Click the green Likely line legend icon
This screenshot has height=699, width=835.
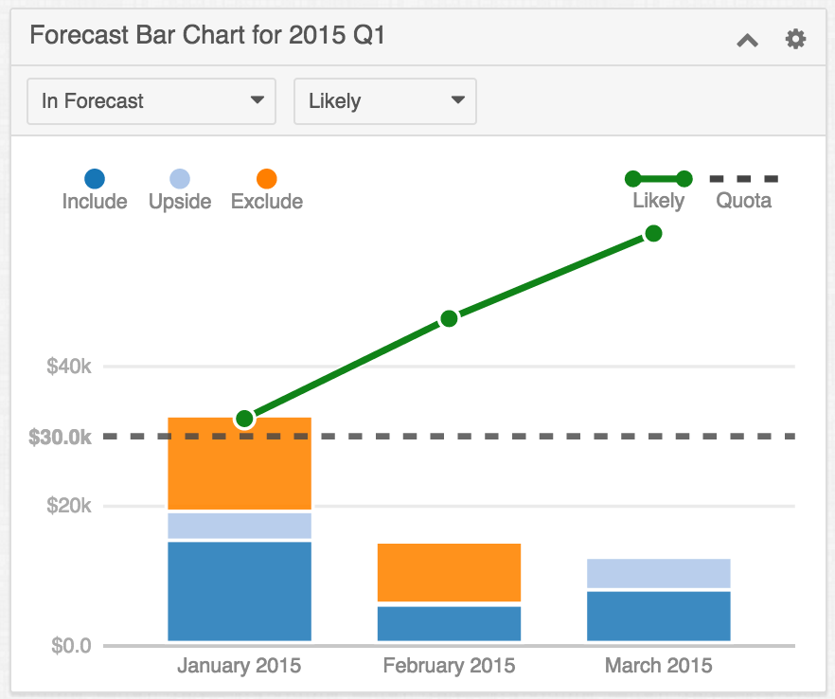[x=658, y=177]
